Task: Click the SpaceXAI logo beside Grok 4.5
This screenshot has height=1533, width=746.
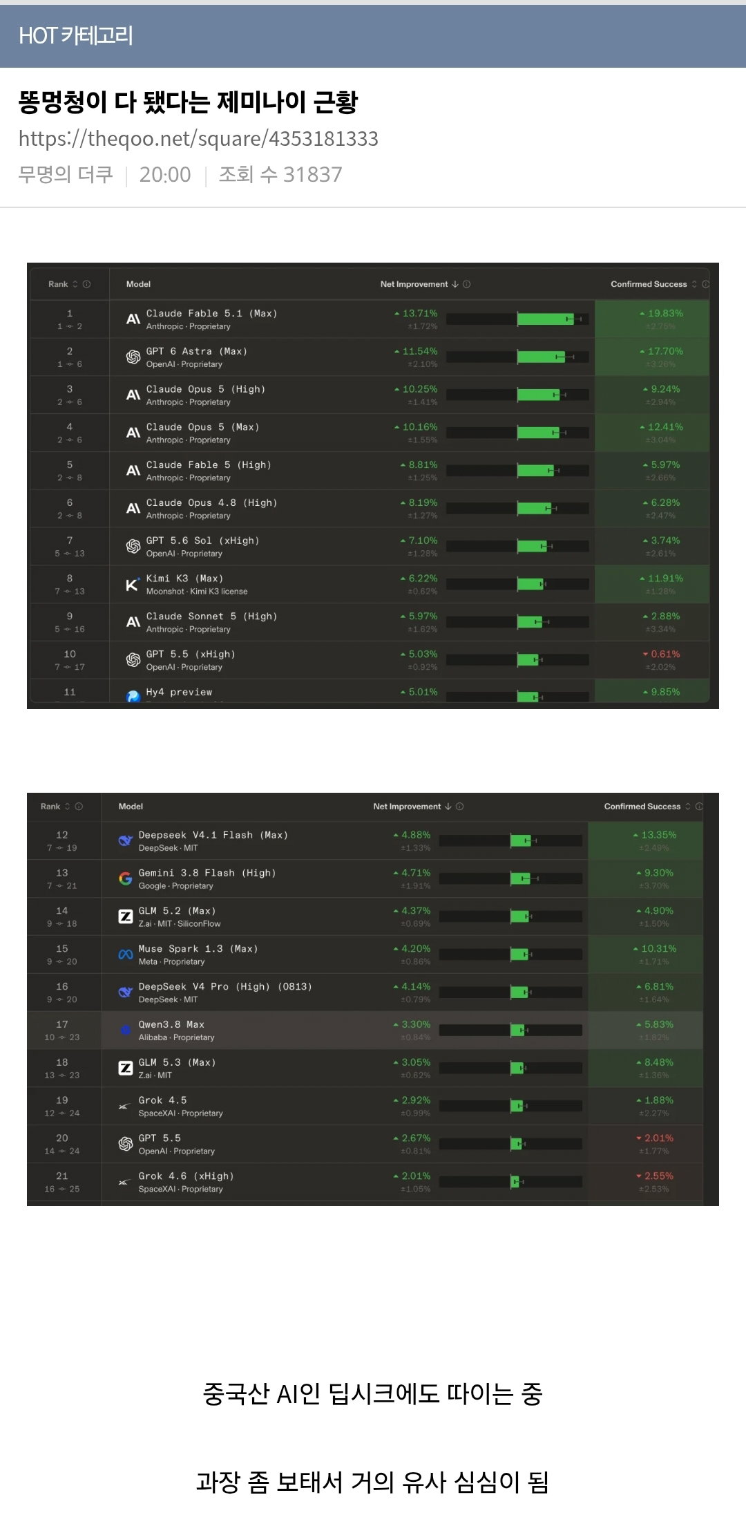Action: tap(124, 1107)
